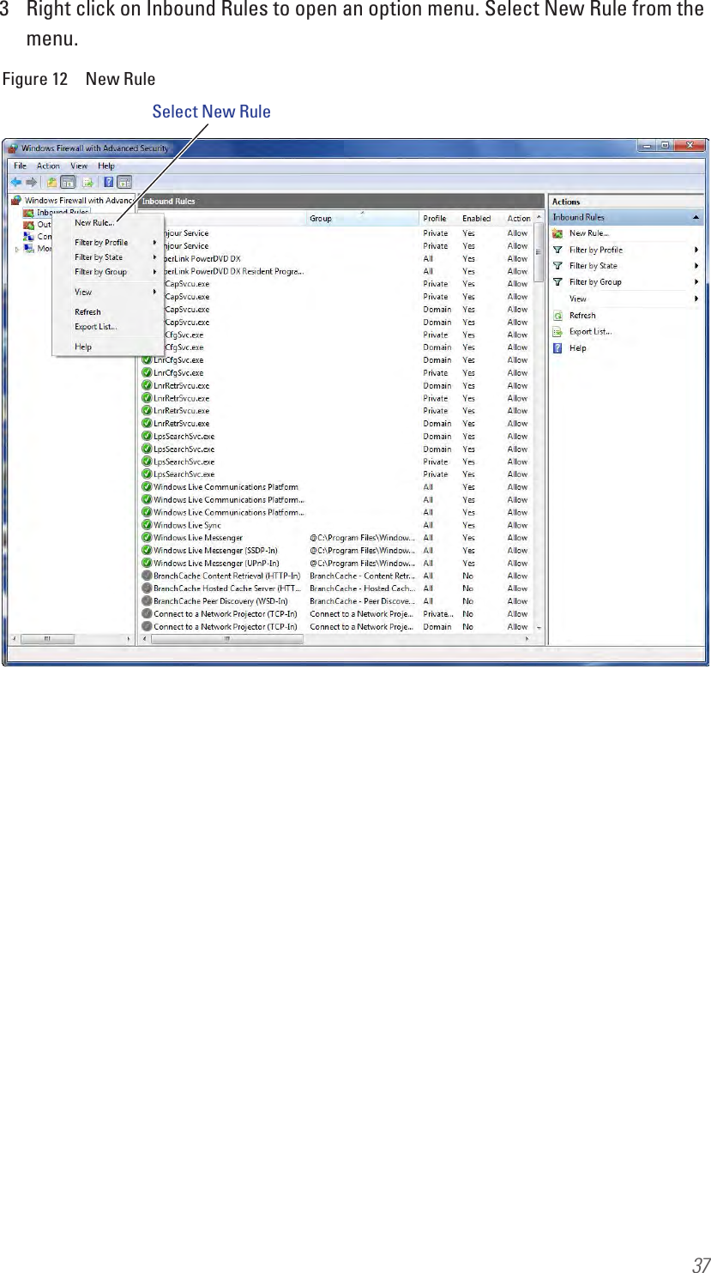Click the Help icon in the Actions pane

[557, 348]
